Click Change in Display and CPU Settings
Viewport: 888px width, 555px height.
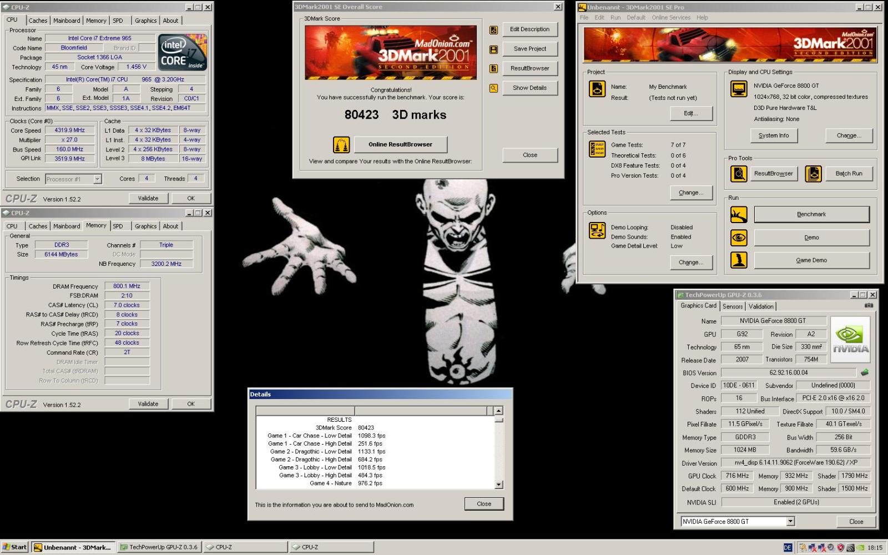click(849, 136)
